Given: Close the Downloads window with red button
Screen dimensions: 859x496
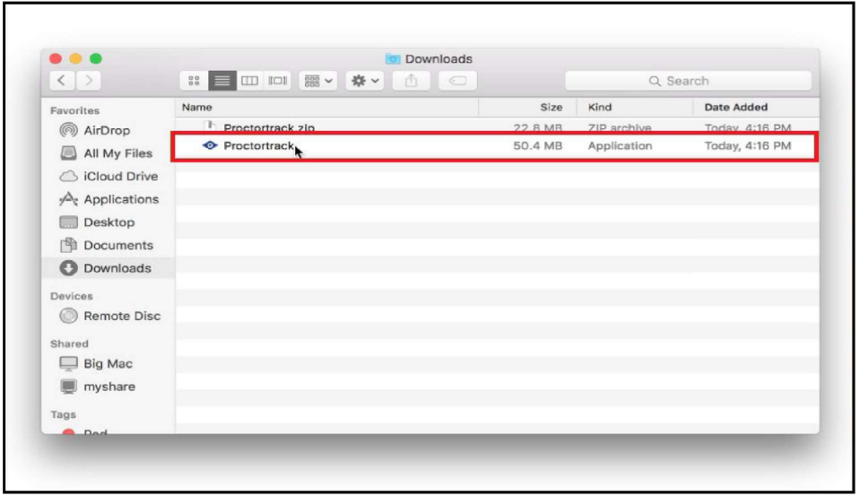Looking at the screenshot, I should (56, 58).
